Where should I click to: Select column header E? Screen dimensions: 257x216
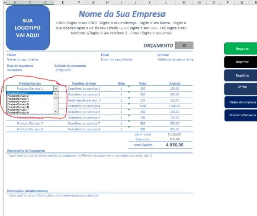(x=63, y=3)
